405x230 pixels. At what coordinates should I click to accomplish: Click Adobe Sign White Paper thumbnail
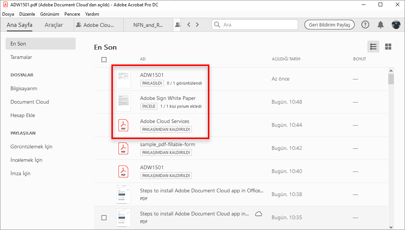click(123, 102)
